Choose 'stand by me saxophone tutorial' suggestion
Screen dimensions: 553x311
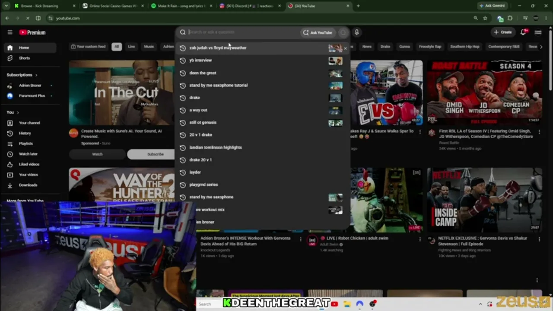pos(263,86)
